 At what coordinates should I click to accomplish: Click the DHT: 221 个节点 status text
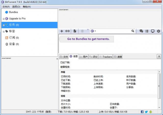pos(35,112)
